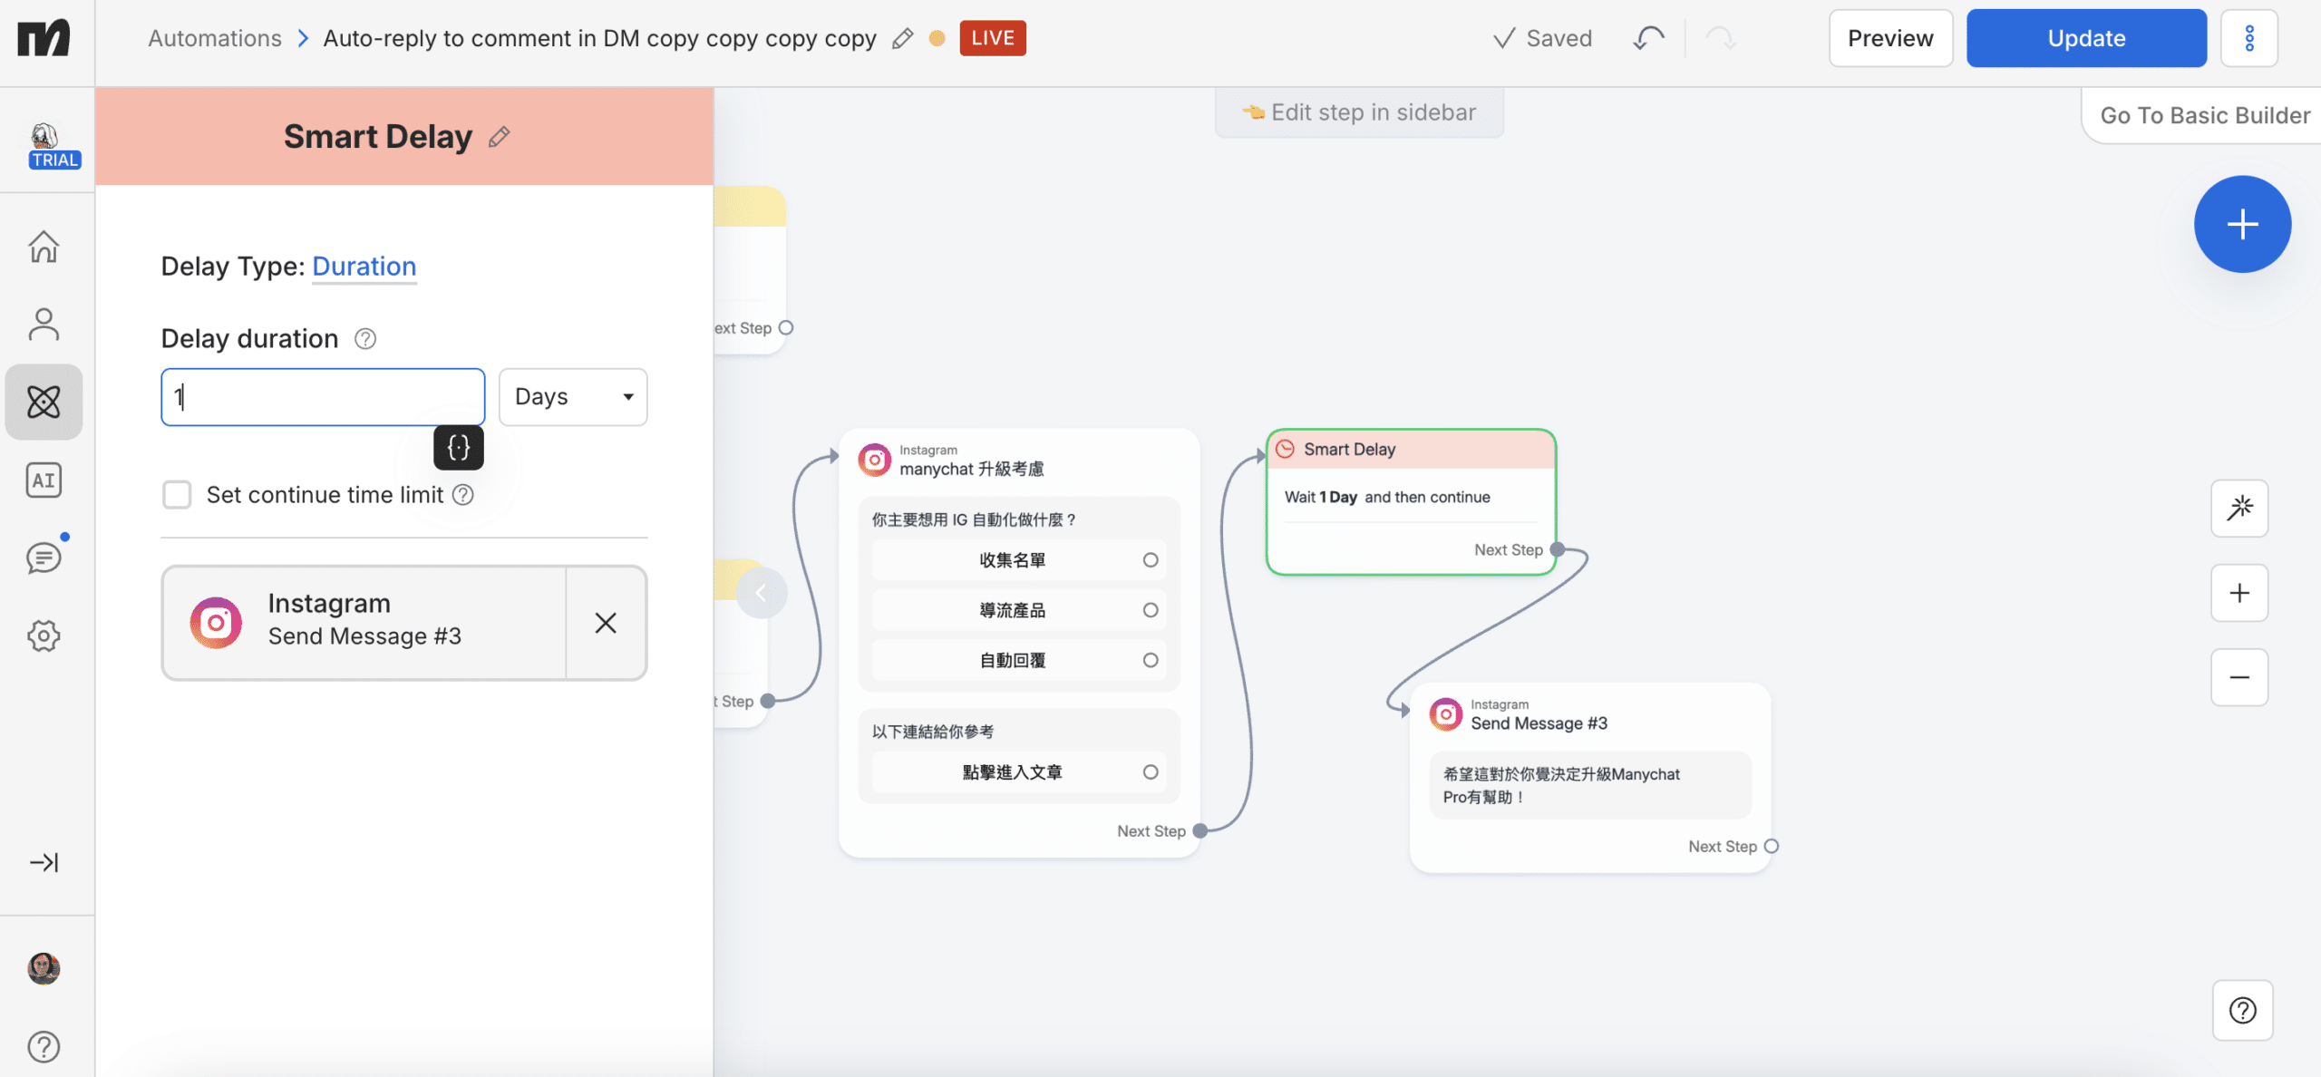Select the manychat 升級考慮 node title
The width and height of the screenshot is (2321, 1077).
(972, 469)
